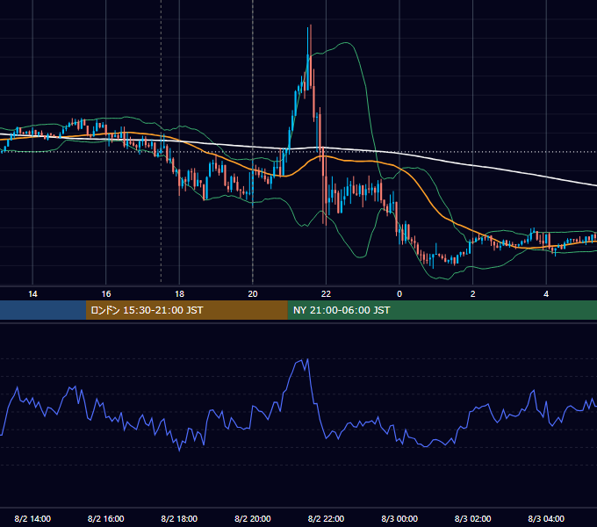Click the 4 hour axis label
This screenshot has width=597, height=527.
pyautogui.click(x=546, y=294)
